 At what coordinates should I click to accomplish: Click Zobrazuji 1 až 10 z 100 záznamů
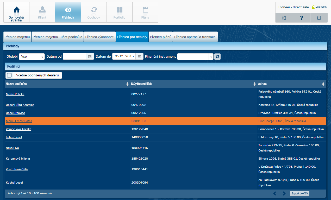click(x=30, y=193)
